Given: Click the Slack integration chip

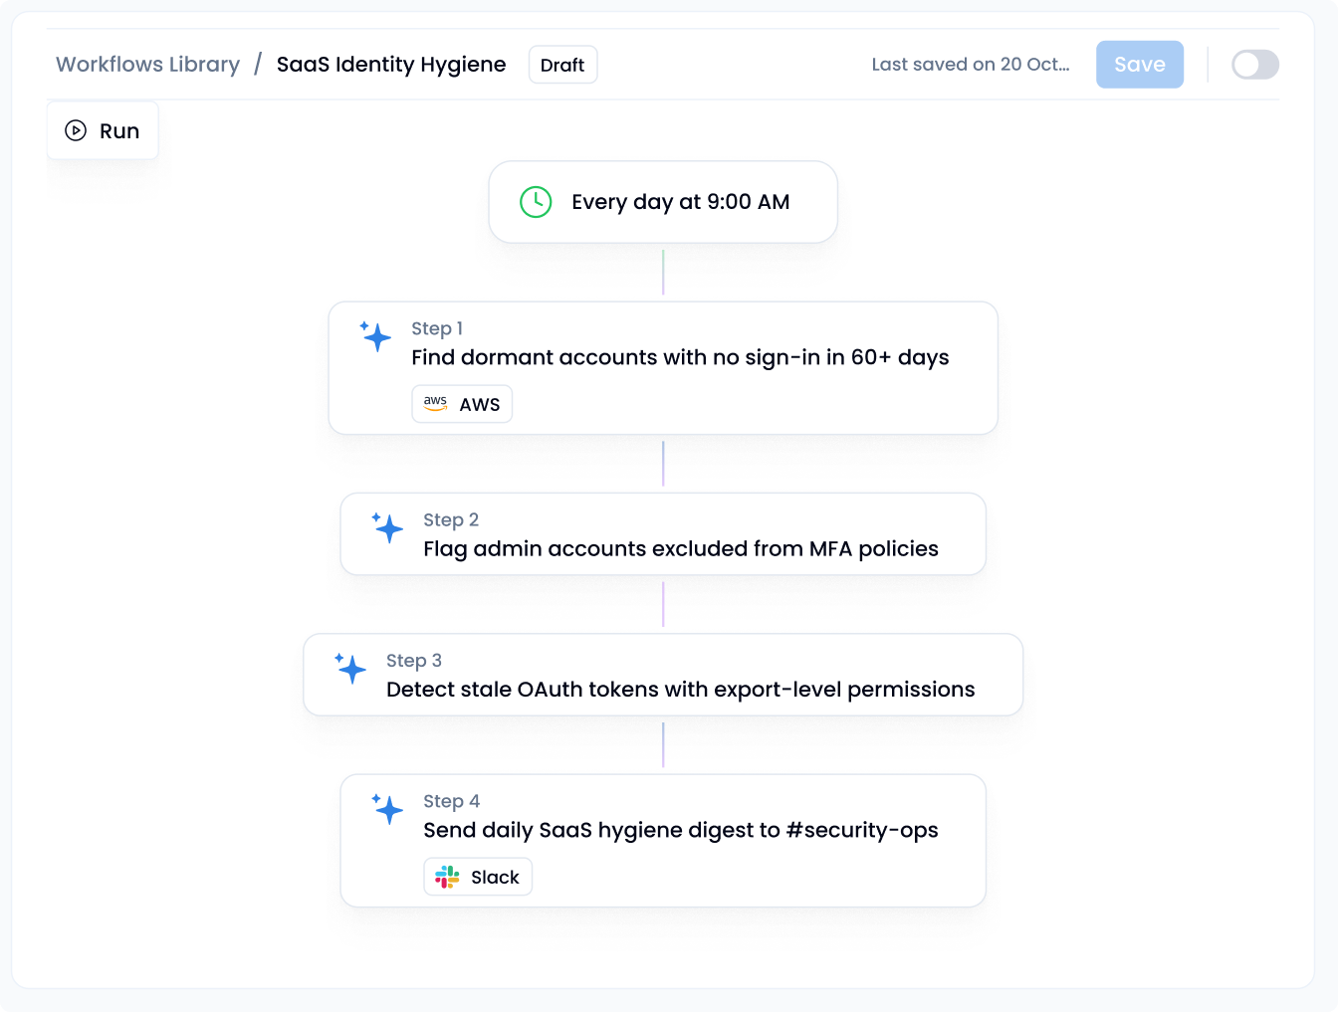Looking at the screenshot, I should click(478, 877).
